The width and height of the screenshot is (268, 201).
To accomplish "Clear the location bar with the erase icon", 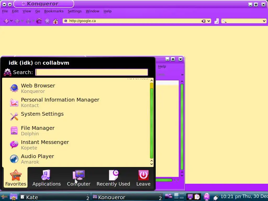I will (x=203, y=21).
